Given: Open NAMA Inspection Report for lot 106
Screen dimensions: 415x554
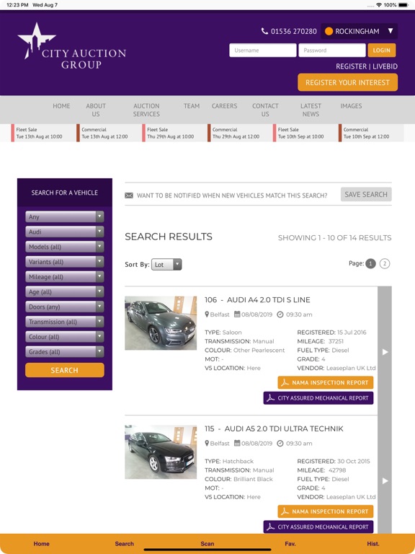Looking at the screenshot, I should [326, 382].
